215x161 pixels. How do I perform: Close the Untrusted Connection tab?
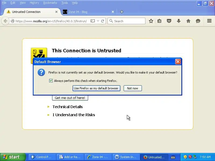(56, 12)
